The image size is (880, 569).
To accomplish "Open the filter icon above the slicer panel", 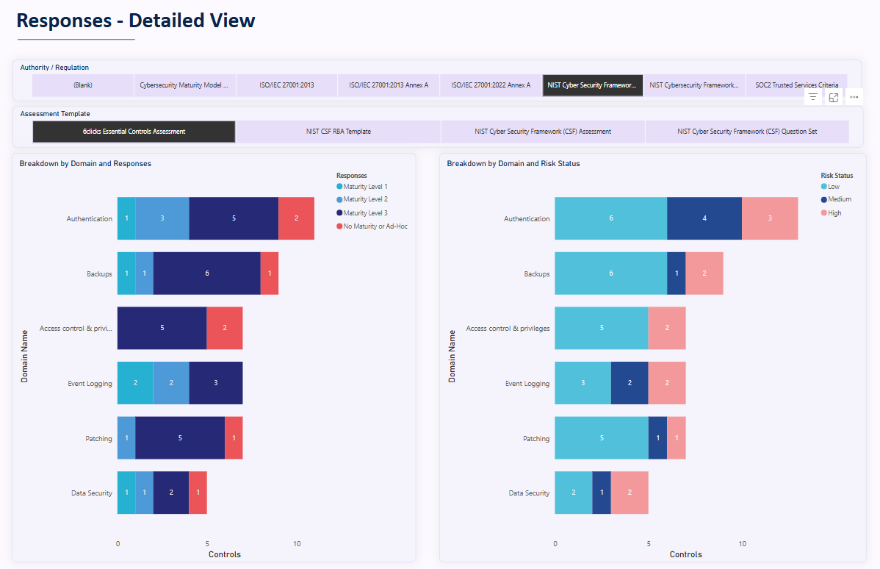I will [812, 96].
